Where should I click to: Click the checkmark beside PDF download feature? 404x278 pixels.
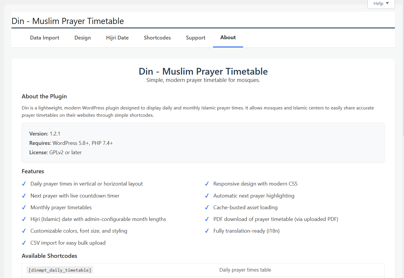pos(207,219)
